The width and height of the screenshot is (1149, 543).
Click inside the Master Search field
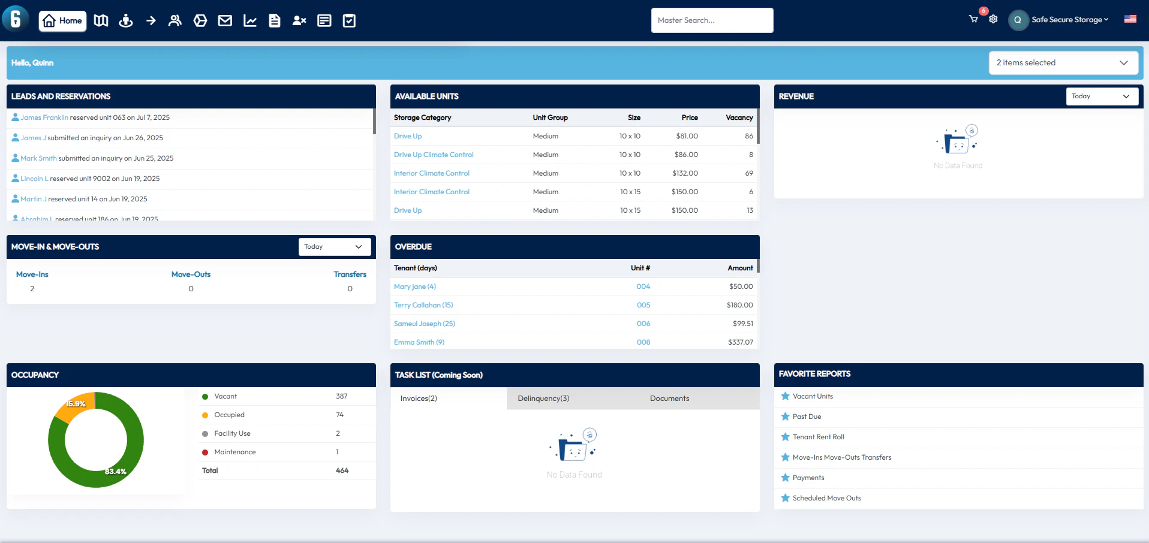(711, 20)
